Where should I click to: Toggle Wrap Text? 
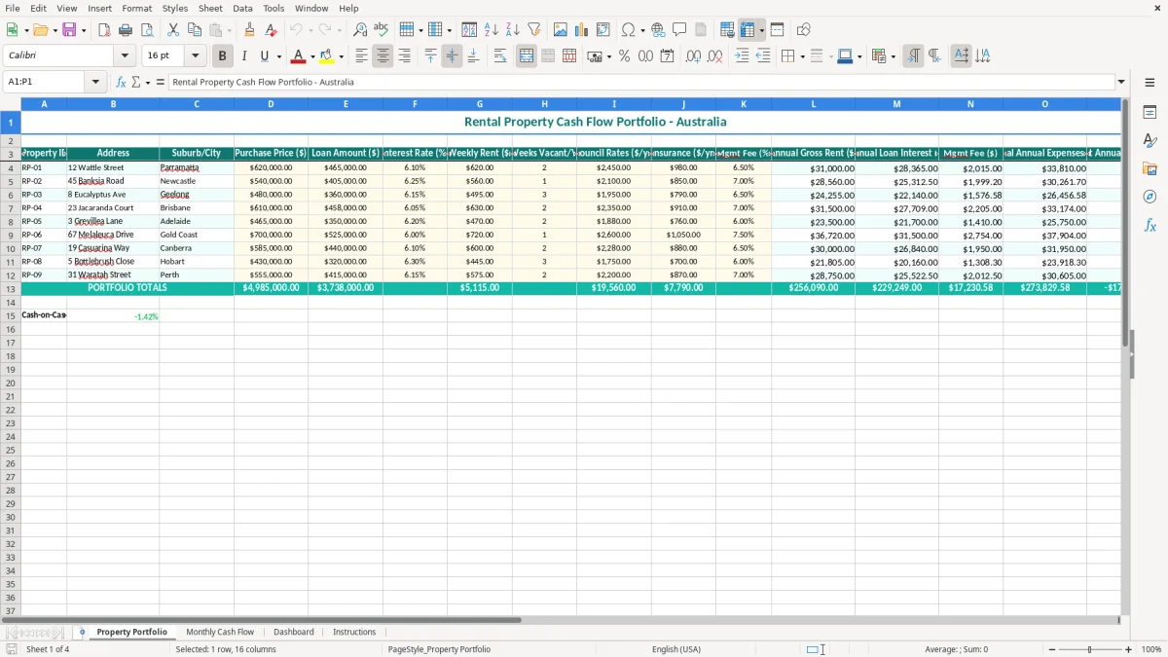tap(500, 56)
